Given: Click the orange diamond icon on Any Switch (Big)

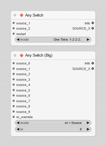Looking at the screenshot, I should click(x=21, y=55).
